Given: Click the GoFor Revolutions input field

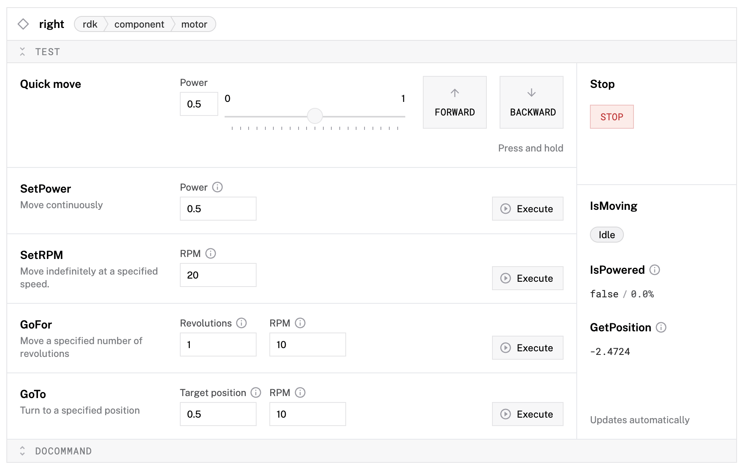Looking at the screenshot, I should tap(218, 345).
